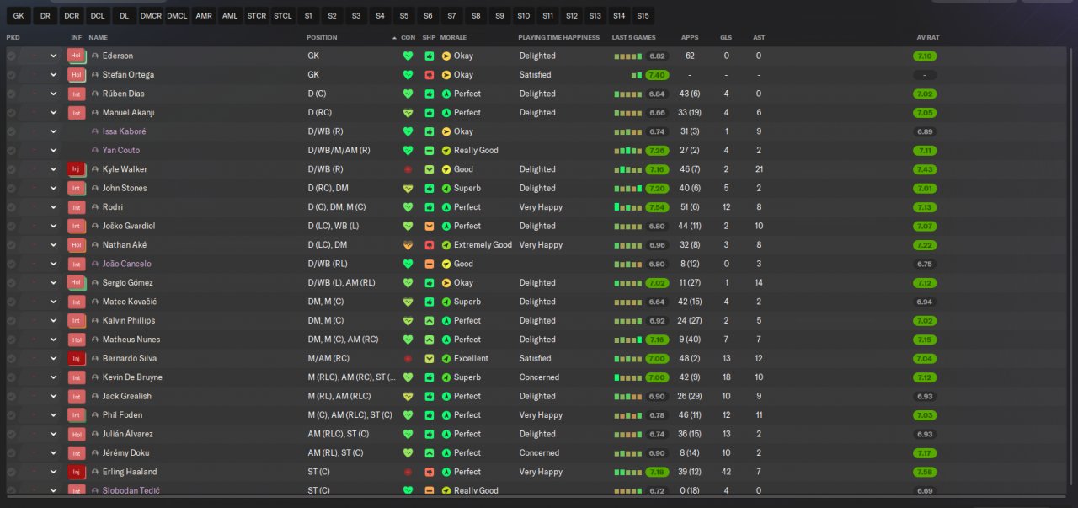Screen dimensions: 1078x508
Task: Select the DCR position slot tab
Action: tap(72, 16)
